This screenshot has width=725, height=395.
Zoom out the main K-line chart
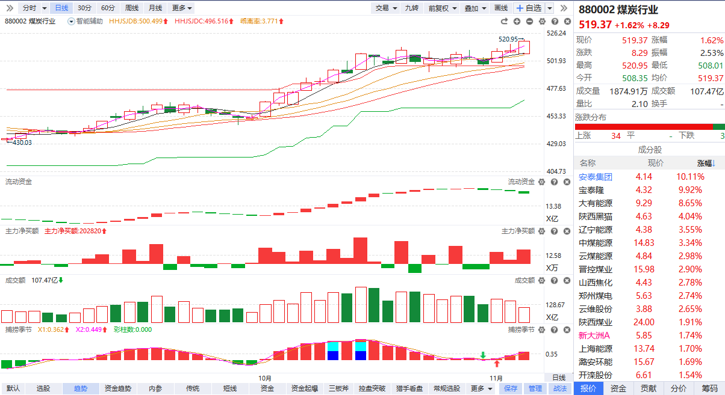point(529,21)
